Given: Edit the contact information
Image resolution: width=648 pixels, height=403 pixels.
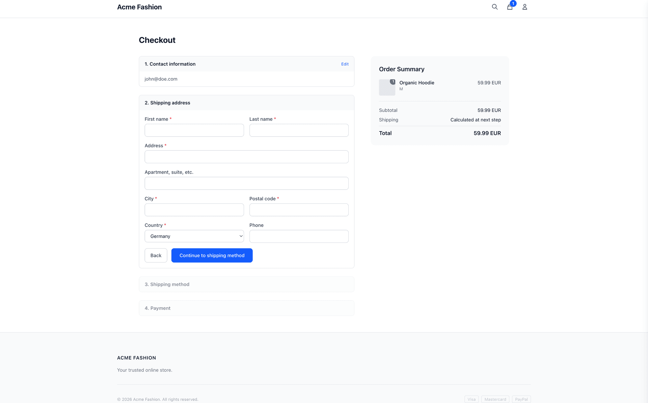Looking at the screenshot, I should pyautogui.click(x=345, y=64).
